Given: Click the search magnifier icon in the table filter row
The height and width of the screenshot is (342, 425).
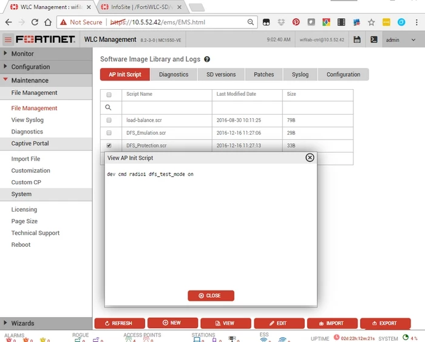Looking at the screenshot, I should pyautogui.click(x=108, y=107).
